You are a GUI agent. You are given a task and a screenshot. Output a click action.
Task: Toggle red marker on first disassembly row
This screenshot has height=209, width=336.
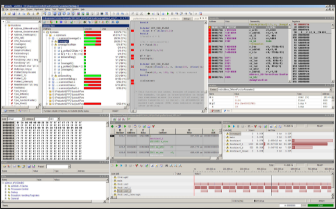point(210,28)
